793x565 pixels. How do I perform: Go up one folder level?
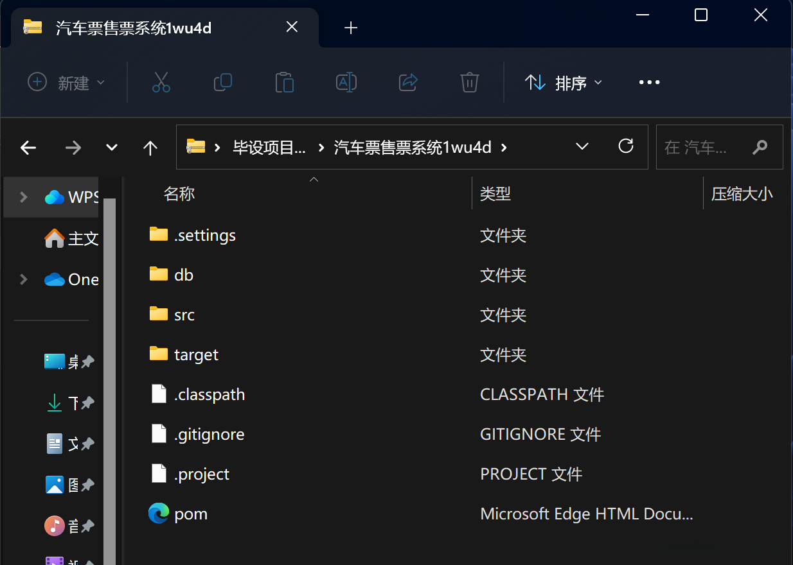point(150,148)
